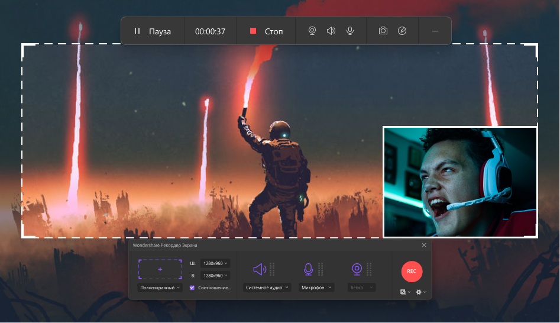
Task: Open the Ш width 1280x960 dropdown
Action: coord(215,263)
